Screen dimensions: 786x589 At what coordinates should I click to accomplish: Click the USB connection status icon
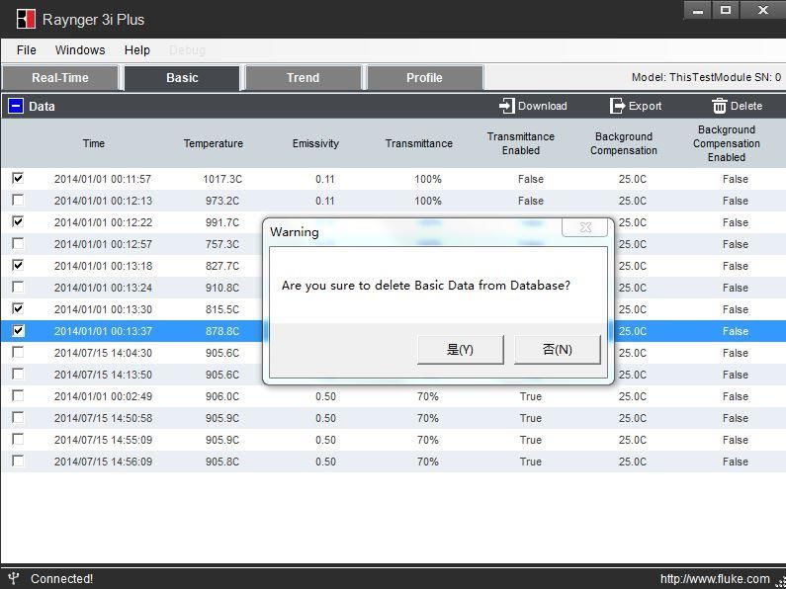pyautogui.click(x=14, y=578)
